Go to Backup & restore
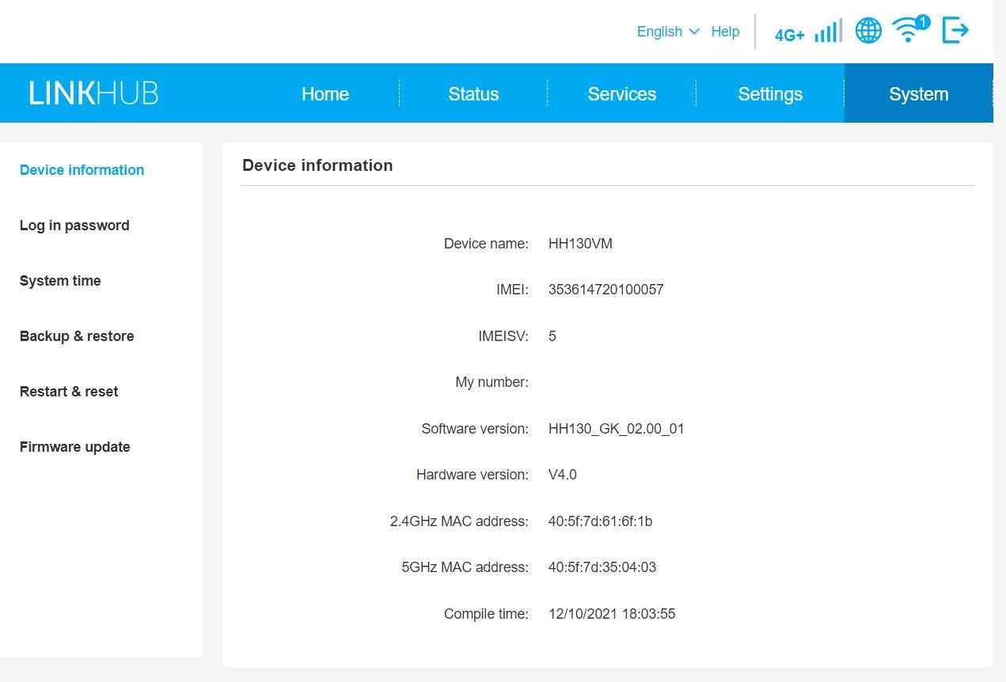 point(77,336)
